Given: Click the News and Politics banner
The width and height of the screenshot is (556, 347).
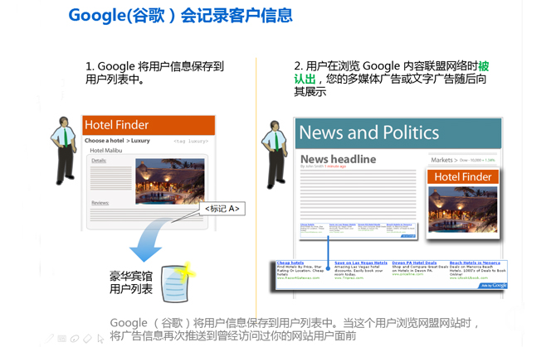Looking at the screenshot, I should click(398, 133).
